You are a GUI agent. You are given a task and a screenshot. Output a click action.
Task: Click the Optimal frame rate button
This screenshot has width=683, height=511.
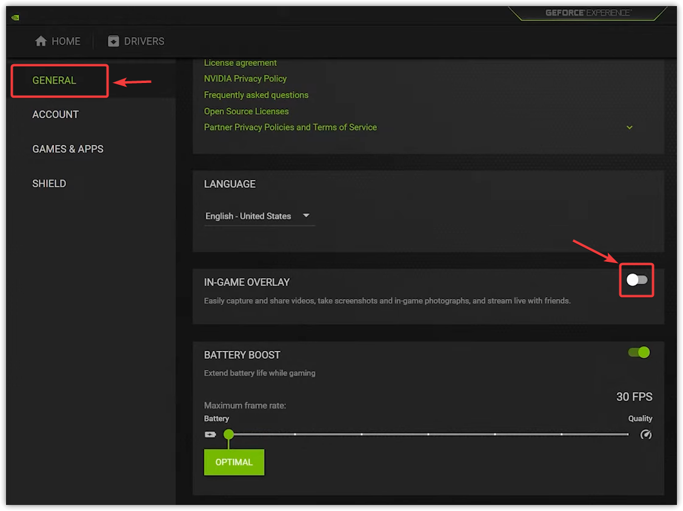tap(234, 462)
